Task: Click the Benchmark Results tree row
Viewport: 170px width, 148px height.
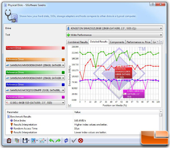Action: coord(82,117)
